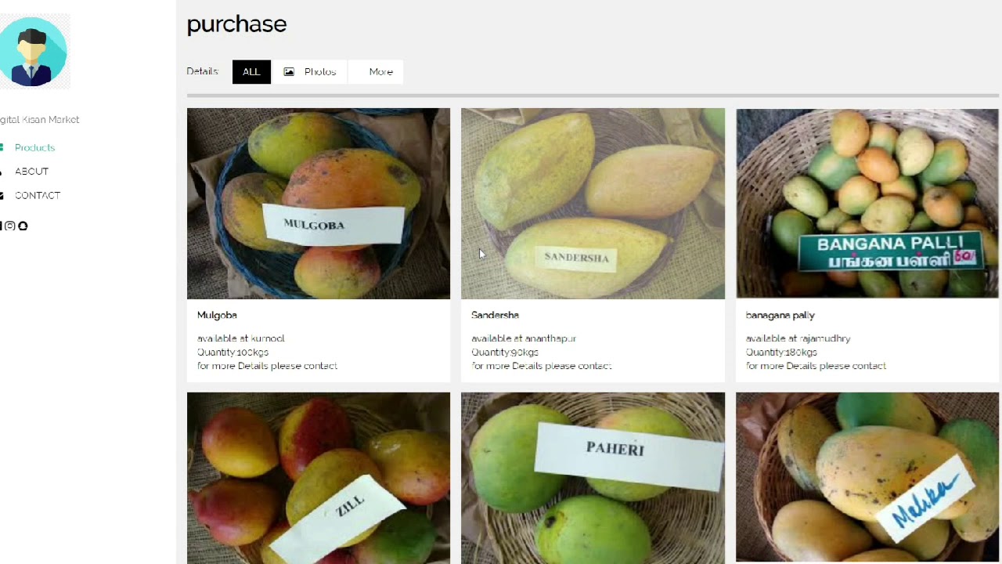This screenshot has height=564, width=1002.
Task: Click the banagana pally product title
Action: 780,316
